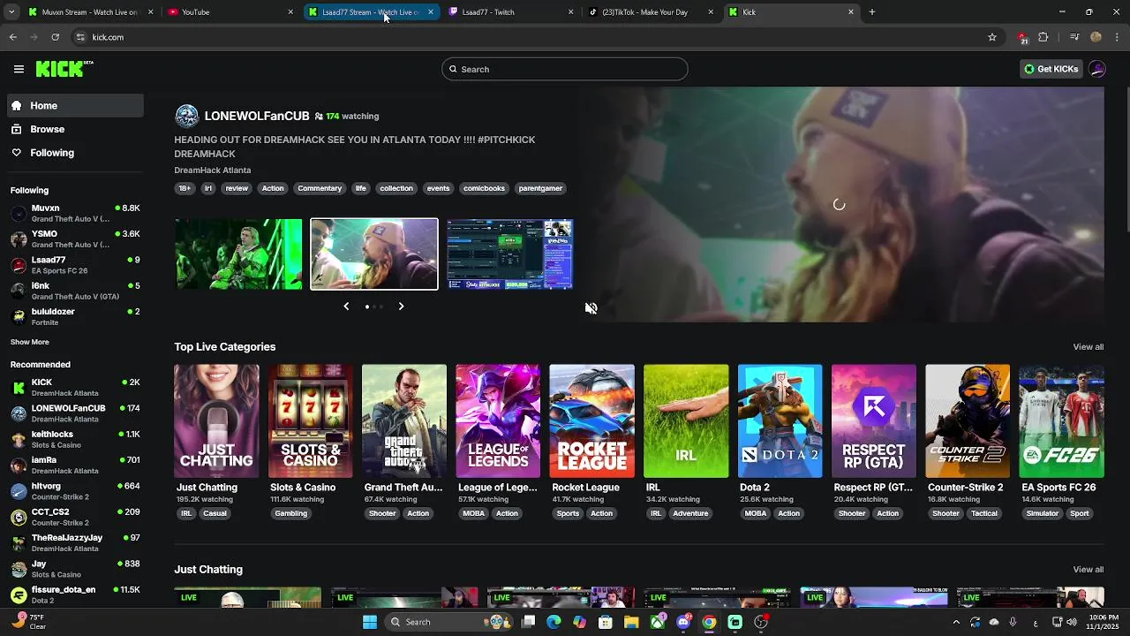Open Lsaad77 channel in Following list
The width and height of the screenshot is (1130, 636).
[x=75, y=265]
